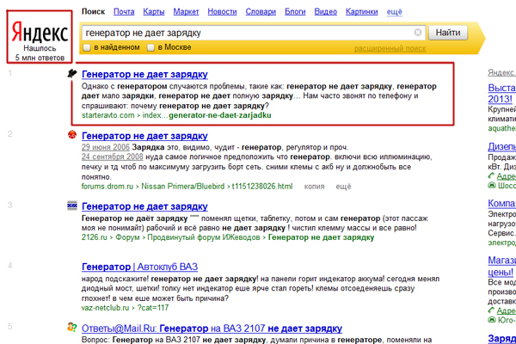Open the Новости service tab
516x344 pixels.
coord(222,12)
